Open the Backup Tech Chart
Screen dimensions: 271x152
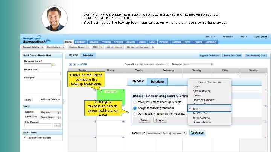pos(232,56)
